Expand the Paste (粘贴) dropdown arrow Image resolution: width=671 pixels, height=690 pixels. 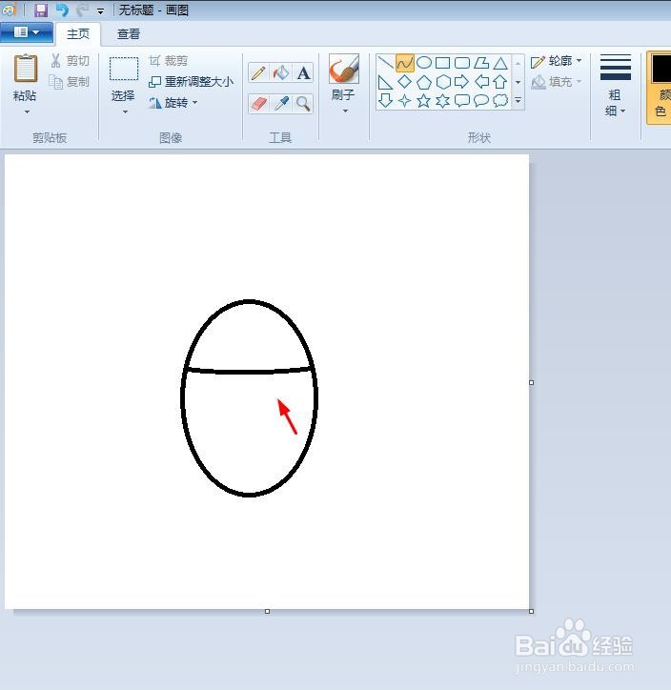(x=27, y=112)
